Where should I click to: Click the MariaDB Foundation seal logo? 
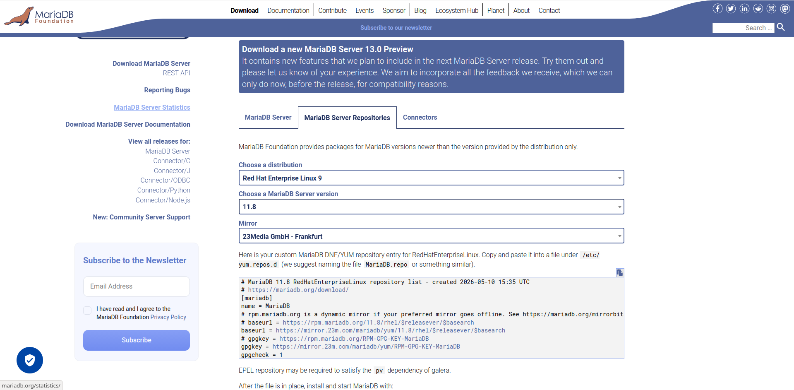[39, 17]
